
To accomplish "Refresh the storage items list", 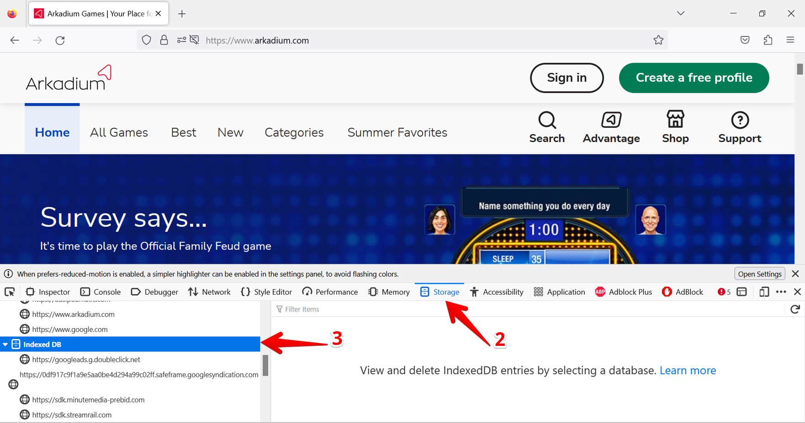I will tap(795, 309).
